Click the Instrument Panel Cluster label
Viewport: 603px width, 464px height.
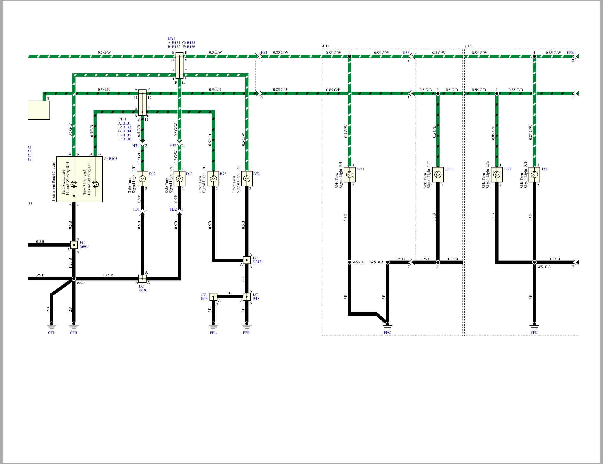pos(53,181)
